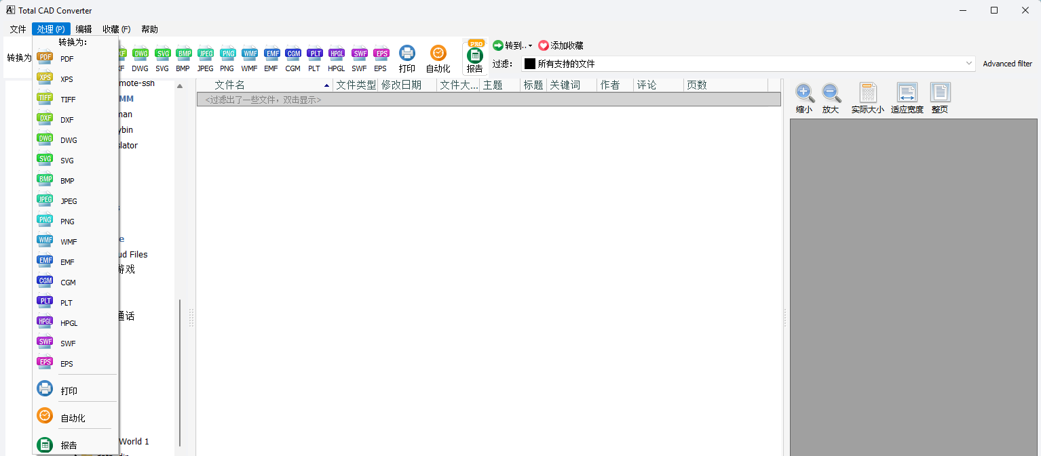Open the 编辑 menu
Image resolution: width=1041 pixels, height=456 pixels.
click(83, 29)
